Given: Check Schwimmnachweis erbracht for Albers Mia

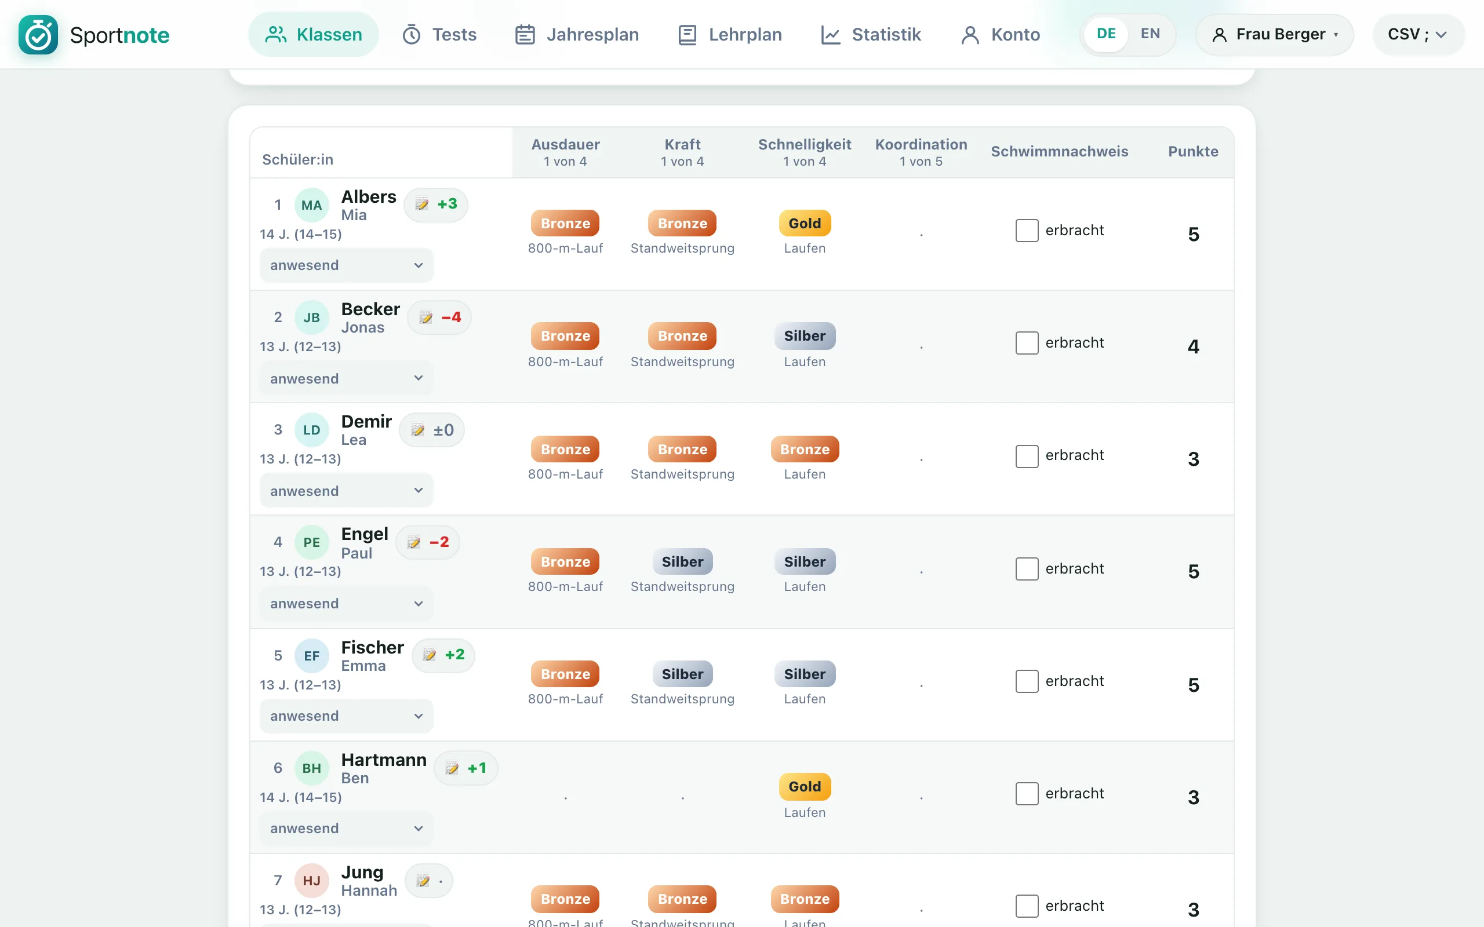Looking at the screenshot, I should [x=1027, y=231].
